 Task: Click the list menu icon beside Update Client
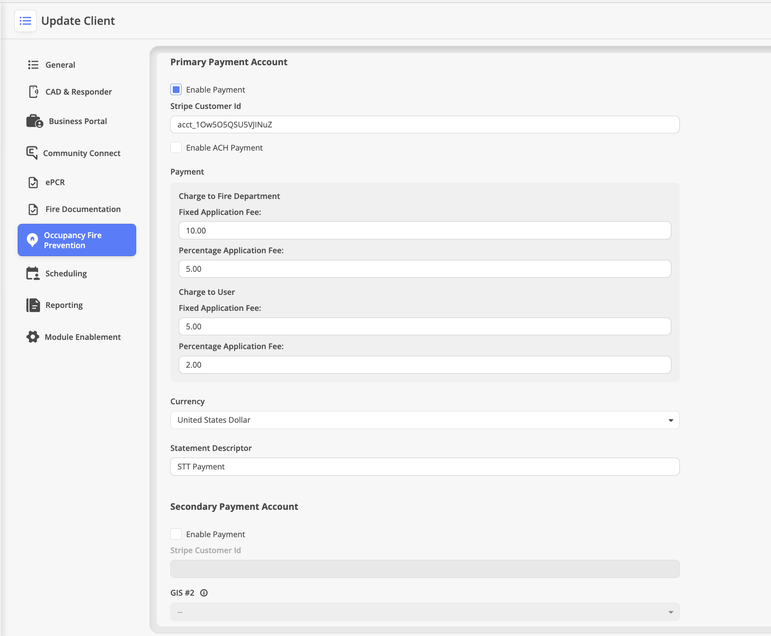coord(25,21)
